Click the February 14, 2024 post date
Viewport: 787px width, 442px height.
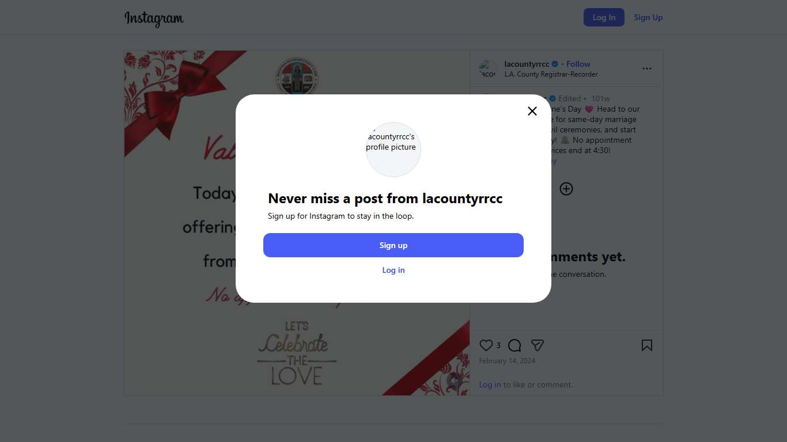pos(507,361)
